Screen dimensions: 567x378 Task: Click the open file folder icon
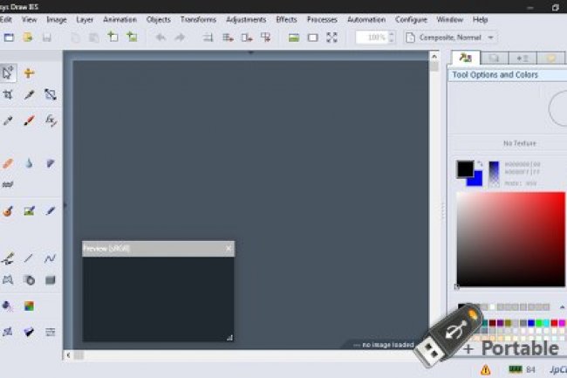point(28,38)
